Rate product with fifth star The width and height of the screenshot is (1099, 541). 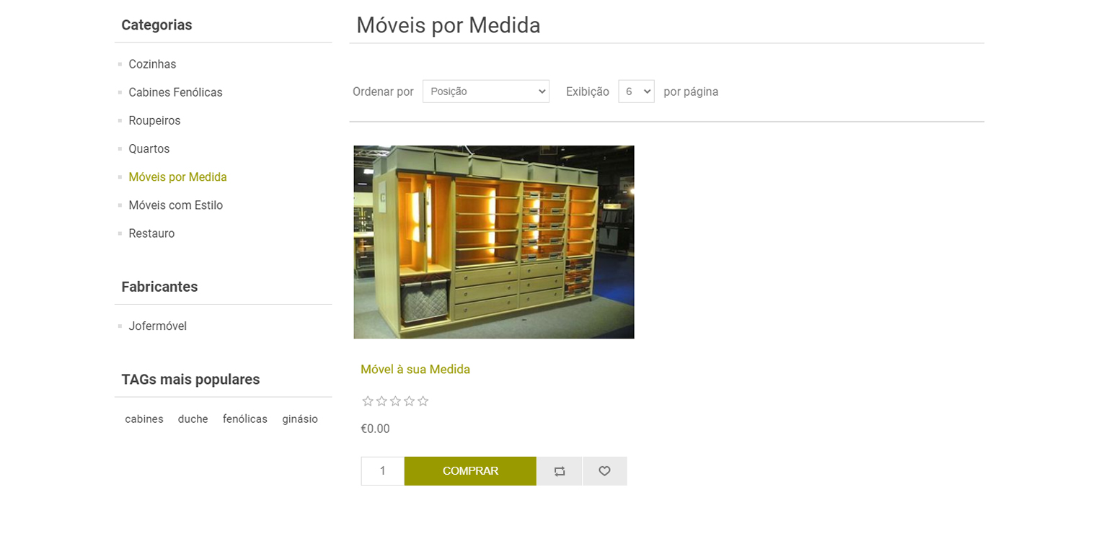pyautogui.click(x=423, y=401)
